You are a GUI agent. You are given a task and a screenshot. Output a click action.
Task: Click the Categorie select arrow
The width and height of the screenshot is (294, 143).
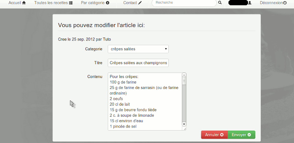click(x=166, y=49)
